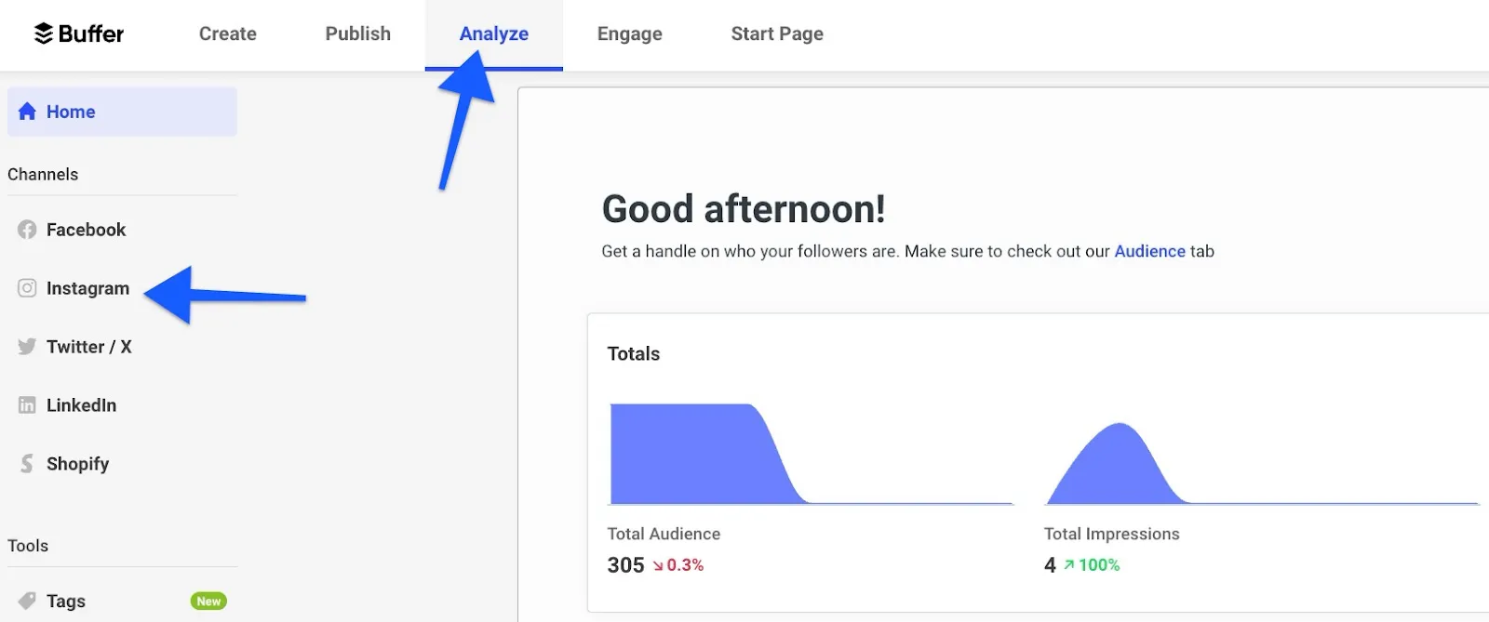Click the Instagram camera icon

click(27, 288)
